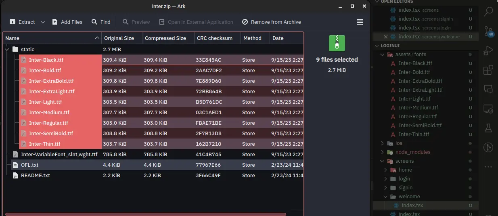Select Inter-Bold.ttf in the archive list
Image resolution: width=498 pixels, height=216 pixels.
click(x=45, y=70)
